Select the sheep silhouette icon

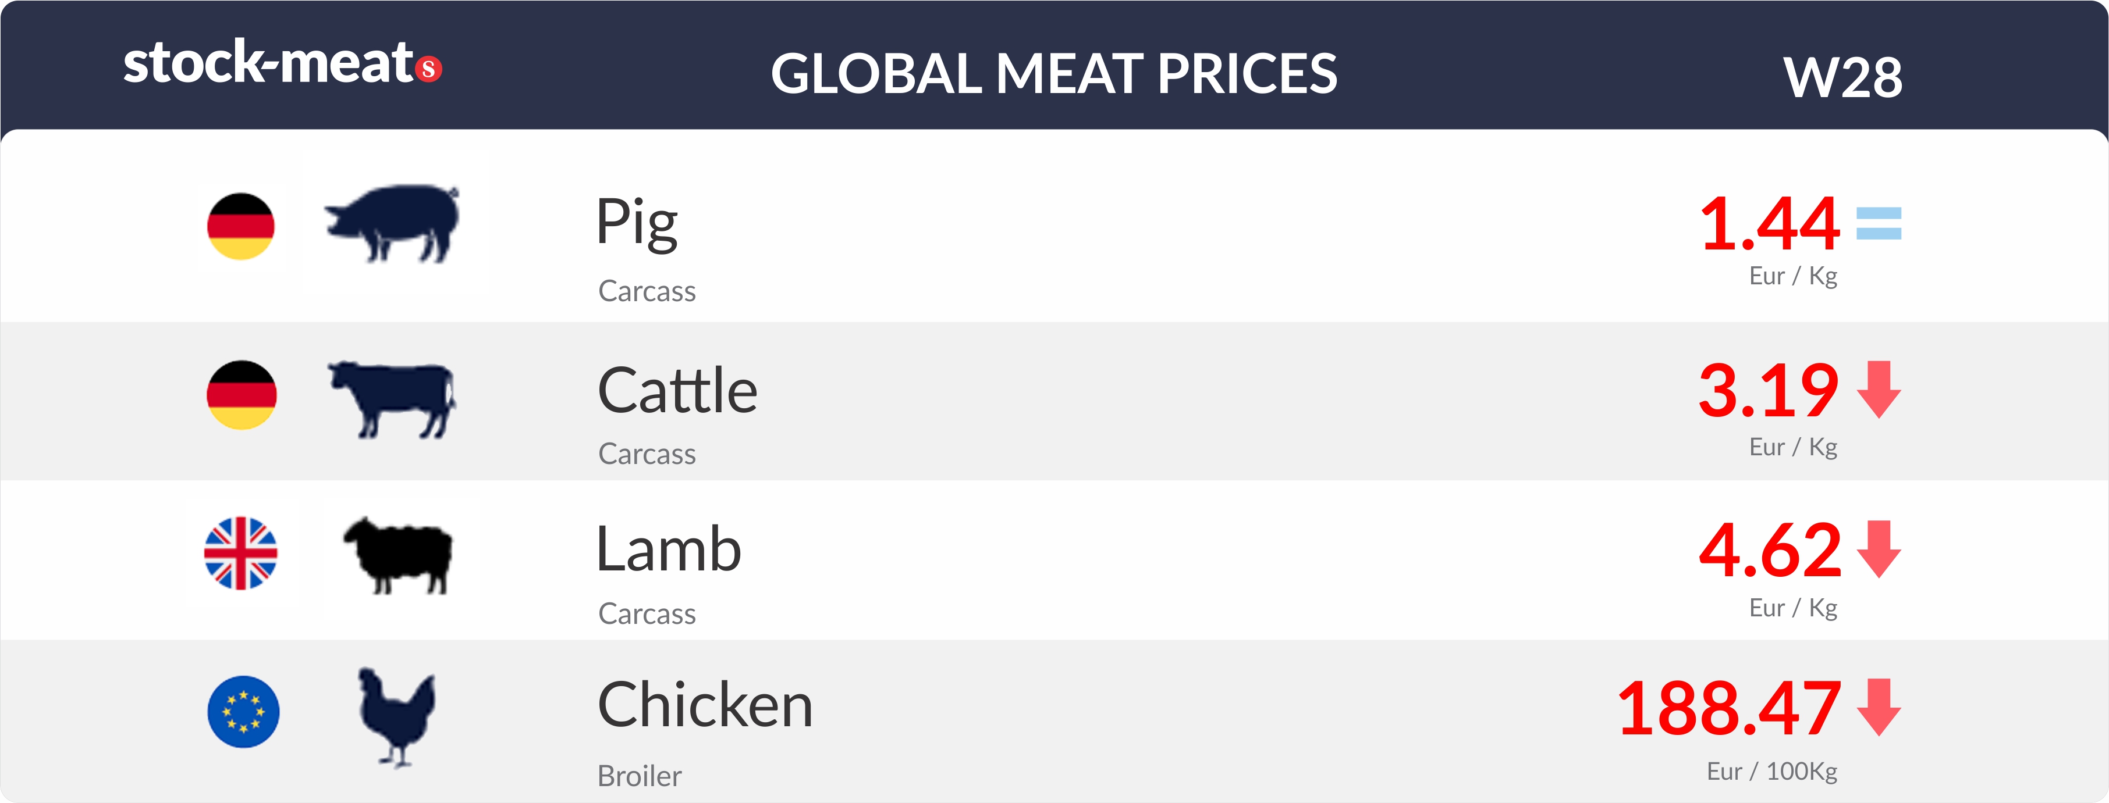(398, 554)
